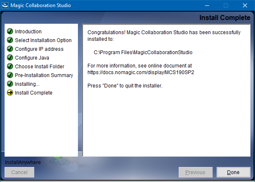Click green checkmark beside Select Installation Option
255x182 pixels.
[10, 40]
